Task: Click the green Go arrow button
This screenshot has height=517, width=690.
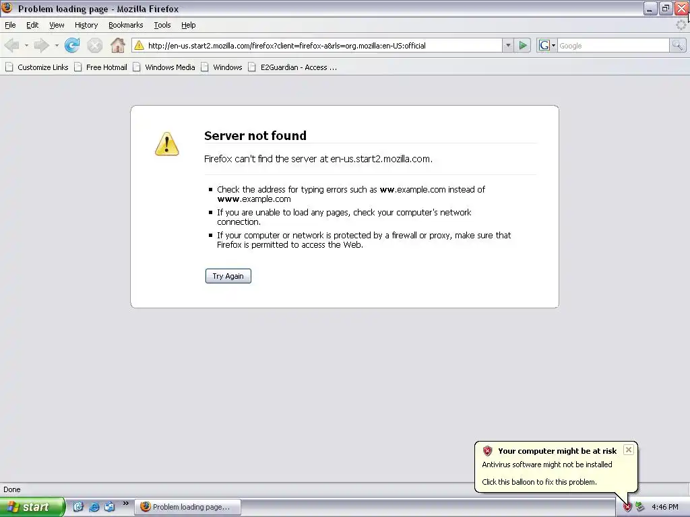Action: [x=523, y=45]
